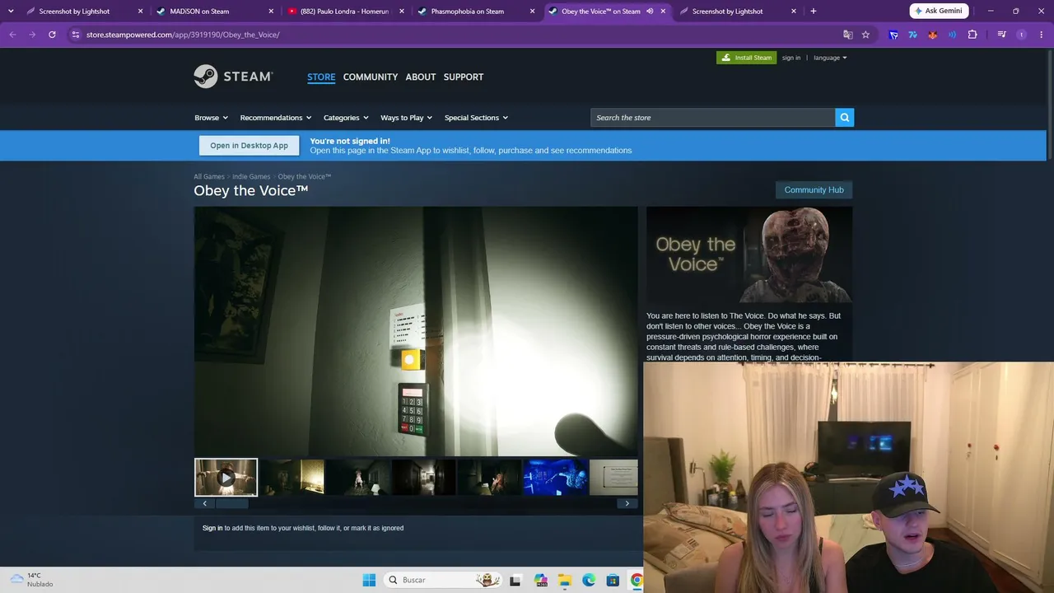Go forward to the next page

(32, 35)
